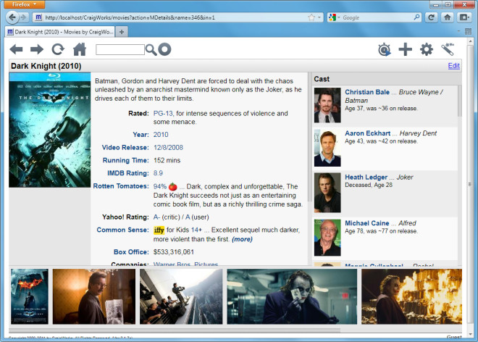Open the gear settings icon
The height and width of the screenshot is (342, 478).
426,49
